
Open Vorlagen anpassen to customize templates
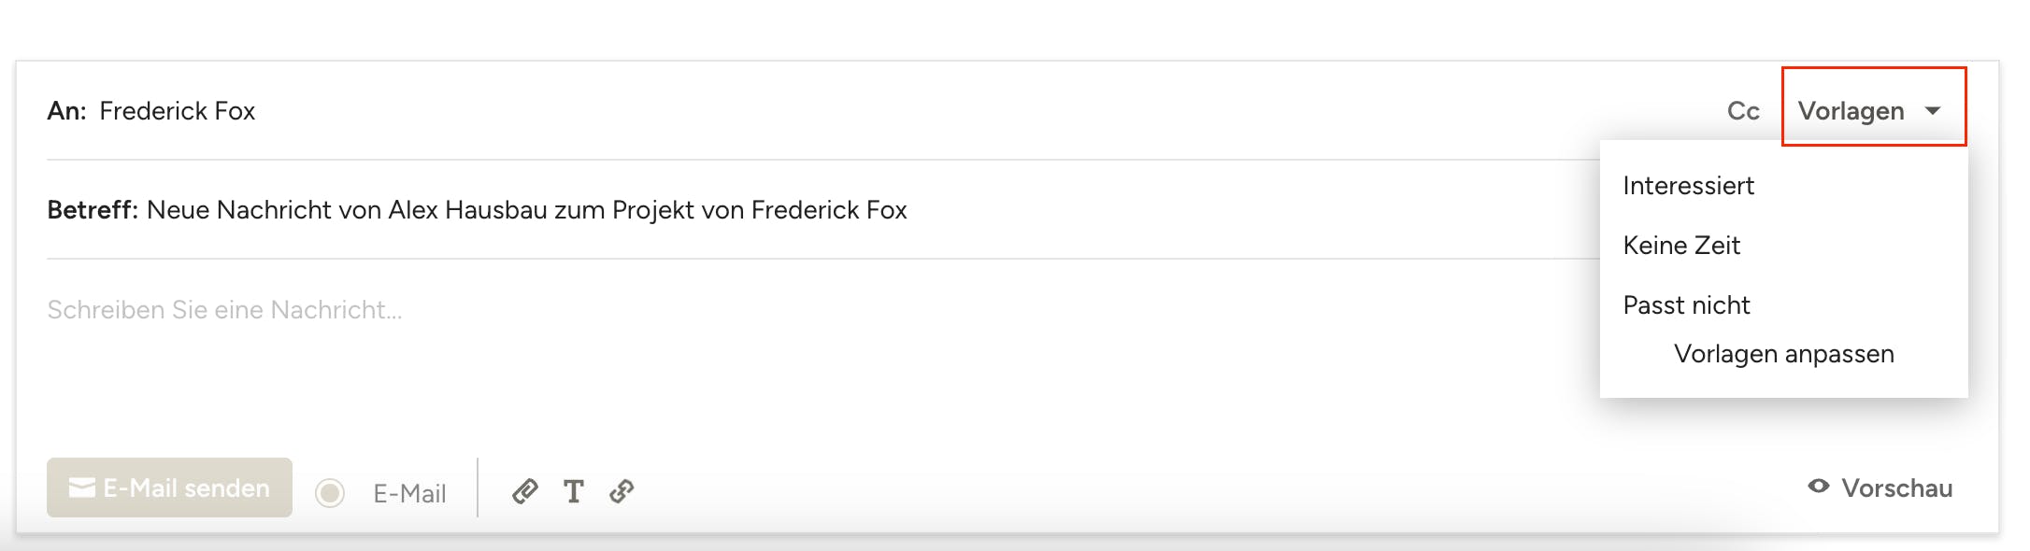tap(1783, 354)
